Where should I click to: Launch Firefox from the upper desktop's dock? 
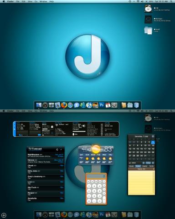[x=64, y=105]
